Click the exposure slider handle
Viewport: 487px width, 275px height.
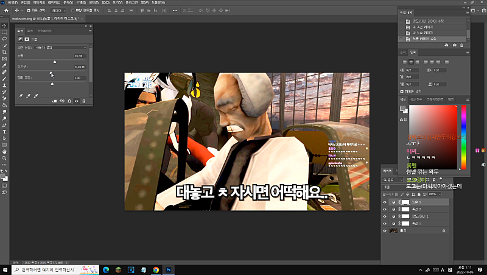point(55,61)
